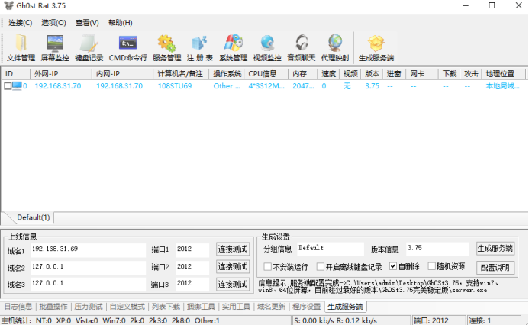Enable the 不安装运行 checkbox
The image size is (529, 325).
point(267,267)
